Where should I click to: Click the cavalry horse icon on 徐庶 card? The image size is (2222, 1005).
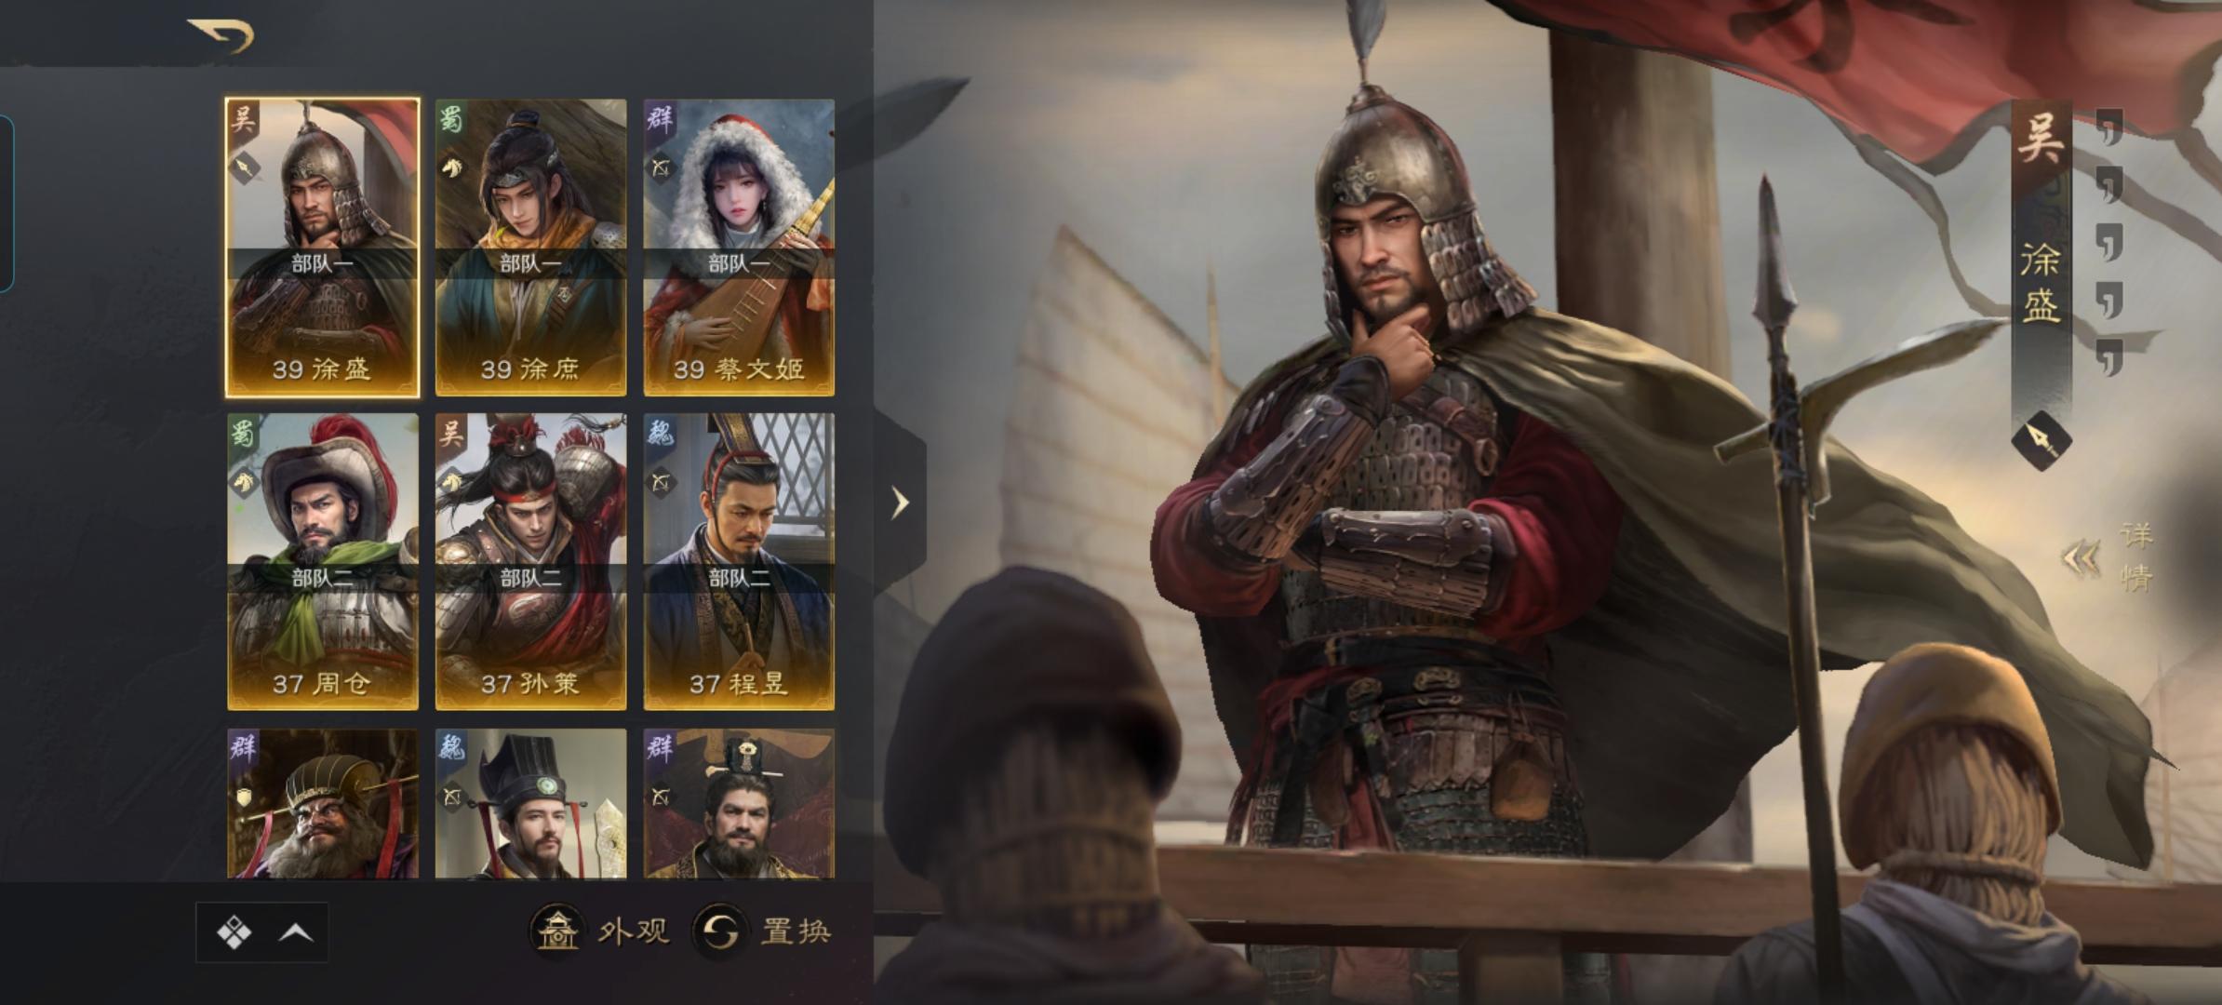pyautogui.click(x=453, y=168)
